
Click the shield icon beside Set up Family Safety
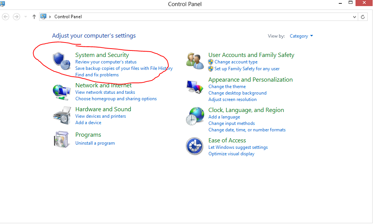[211, 69]
